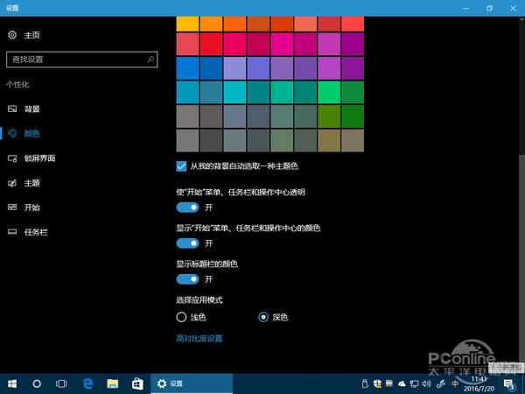
Task: Pick the hot pink swatch
Action: (x=282, y=44)
